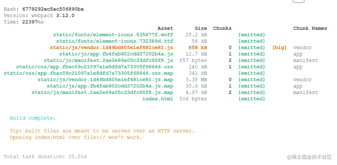Click the orange [big] warning label
This screenshot has width=337, height=165.
pos(279,47)
